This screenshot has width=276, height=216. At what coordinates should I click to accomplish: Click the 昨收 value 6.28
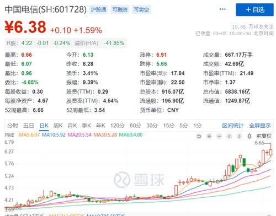[x=88, y=64]
